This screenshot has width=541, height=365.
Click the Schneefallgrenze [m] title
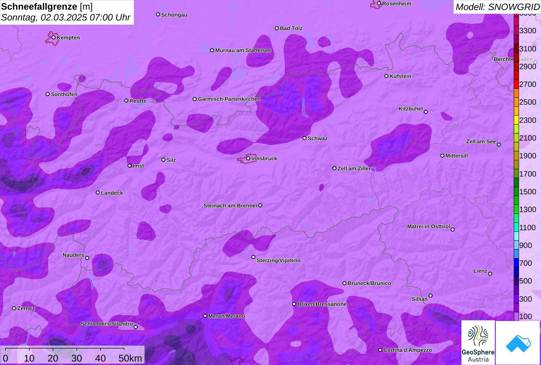47,7
